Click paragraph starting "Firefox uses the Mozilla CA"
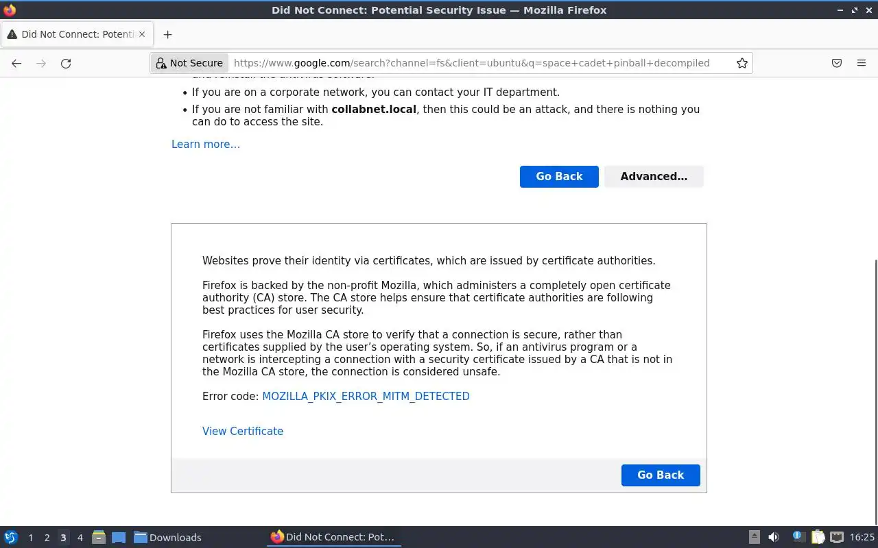 pos(438,353)
